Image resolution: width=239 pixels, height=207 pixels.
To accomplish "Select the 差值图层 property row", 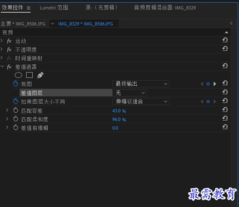I will click(x=66, y=93).
